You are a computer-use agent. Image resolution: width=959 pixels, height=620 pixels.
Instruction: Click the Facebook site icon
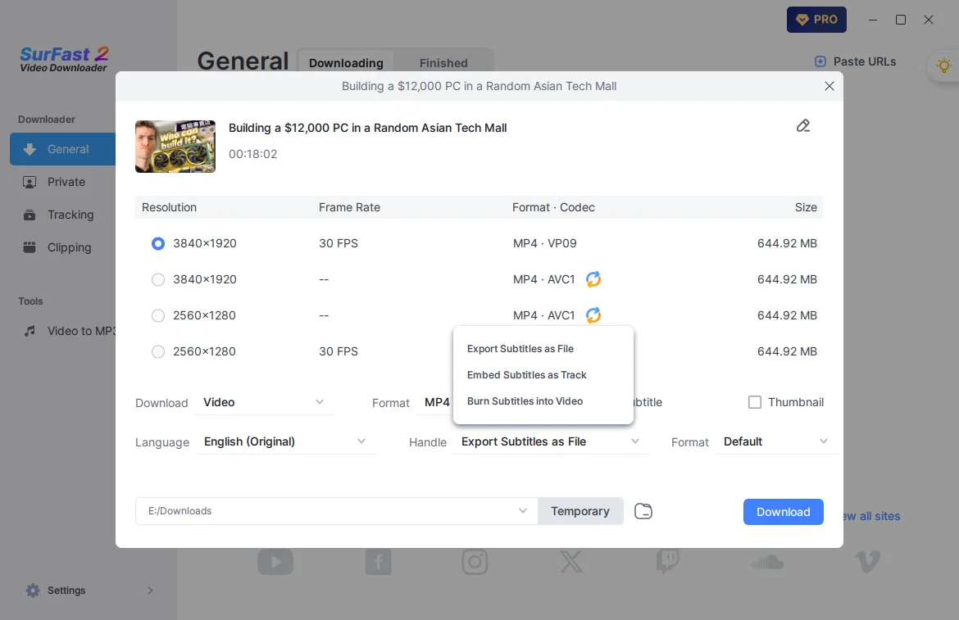[x=379, y=562]
